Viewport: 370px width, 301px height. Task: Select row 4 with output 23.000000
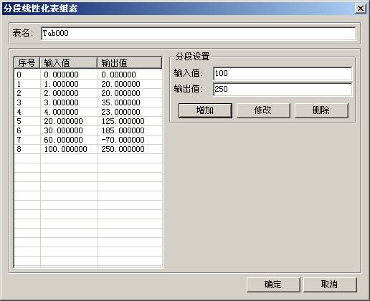coord(88,112)
